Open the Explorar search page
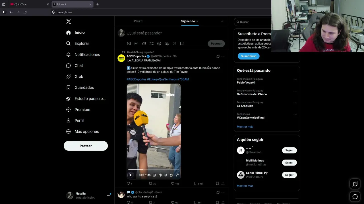This screenshot has width=364, height=204. (x=78, y=43)
